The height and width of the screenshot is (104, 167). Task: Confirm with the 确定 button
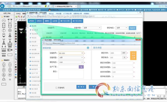(x=81, y=87)
